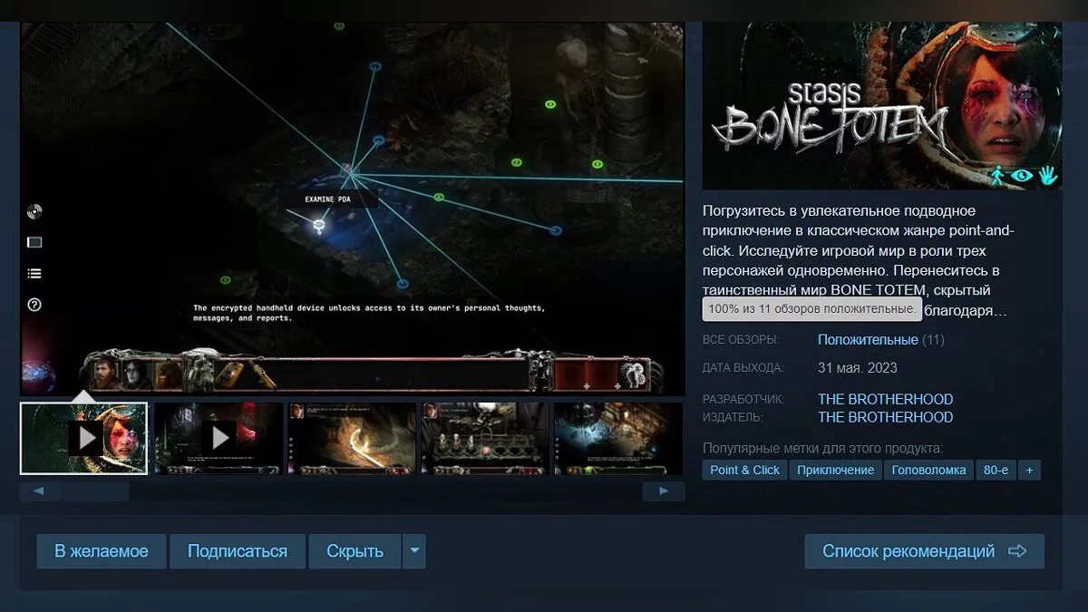Open 'Положительные' reviews summary link
Screen dimensions: 1088x612
[x=868, y=340]
